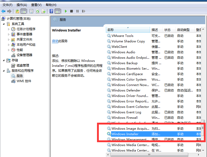Toggle the show/hide console tree icon
The width and height of the screenshot is (207, 157).
coord(24,11)
